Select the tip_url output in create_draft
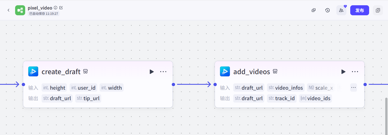 pyautogui.click(x=88, y=98)
